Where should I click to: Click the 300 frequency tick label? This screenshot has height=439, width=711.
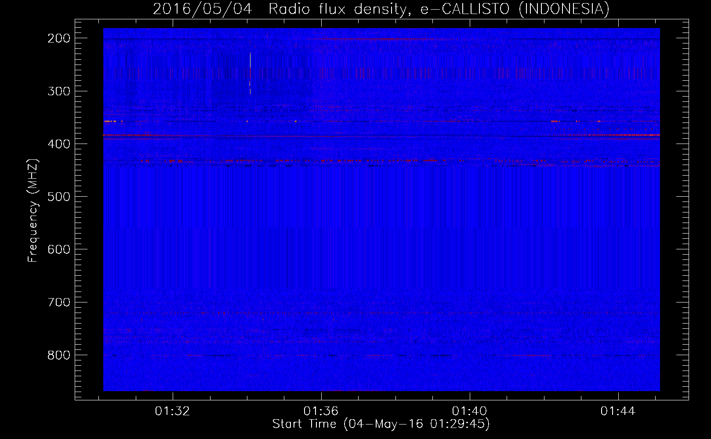coord(59,91)
